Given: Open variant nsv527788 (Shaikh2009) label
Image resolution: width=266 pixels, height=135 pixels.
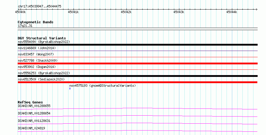Looking at the screenshot, I should point(38,60).
